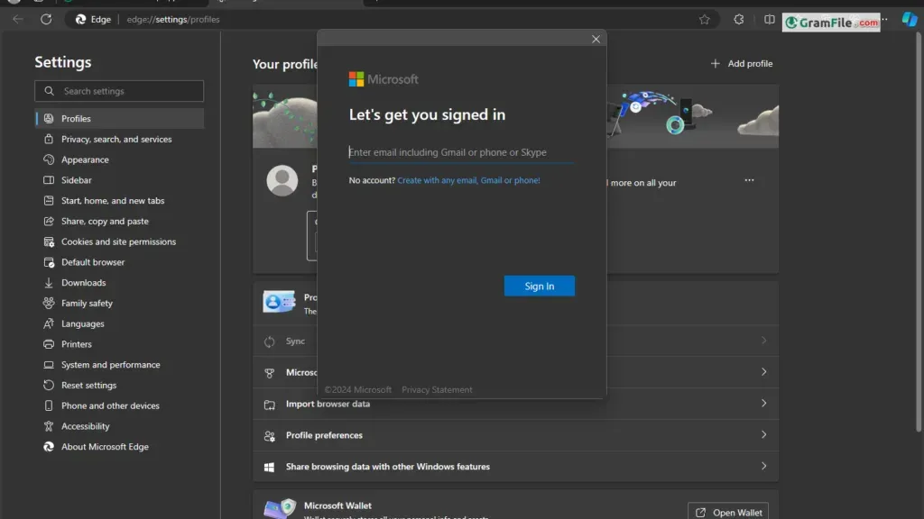Open Import browser data row
924x519 pixels.
tap(515, 404)
